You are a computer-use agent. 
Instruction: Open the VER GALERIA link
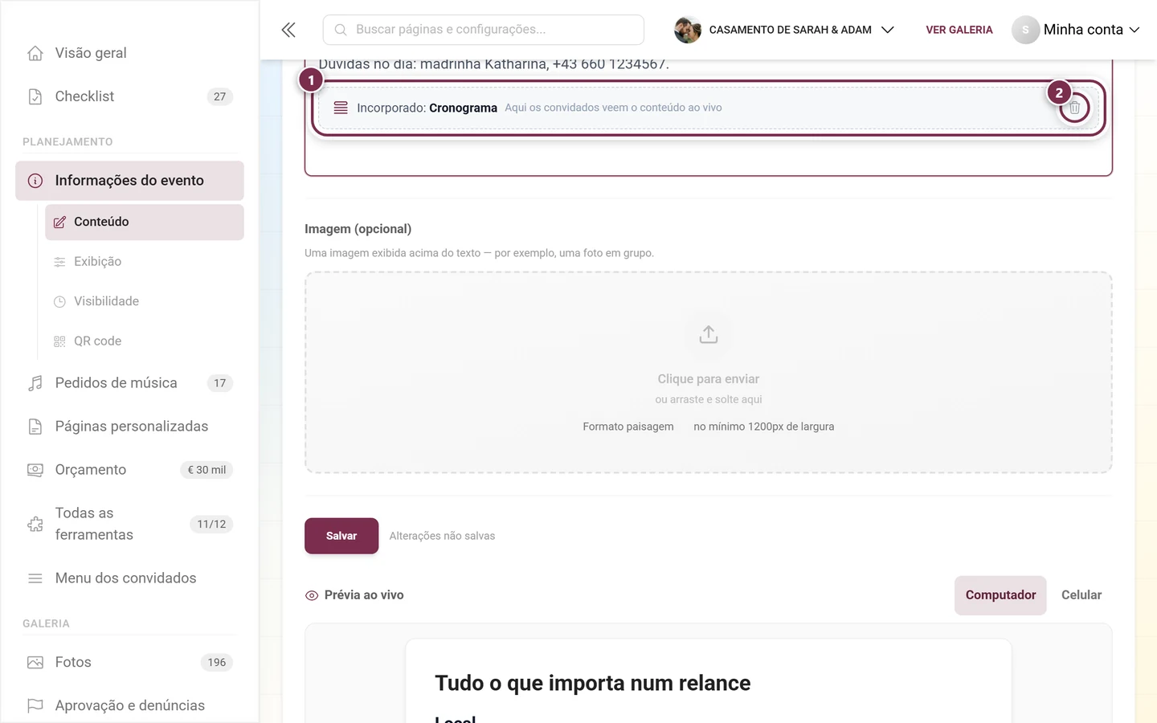959,30
